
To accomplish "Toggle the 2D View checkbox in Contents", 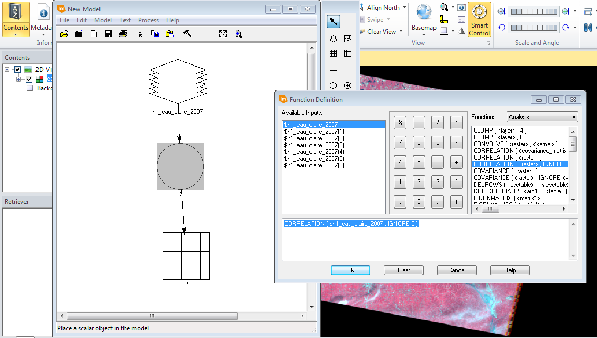I will 18,70.
